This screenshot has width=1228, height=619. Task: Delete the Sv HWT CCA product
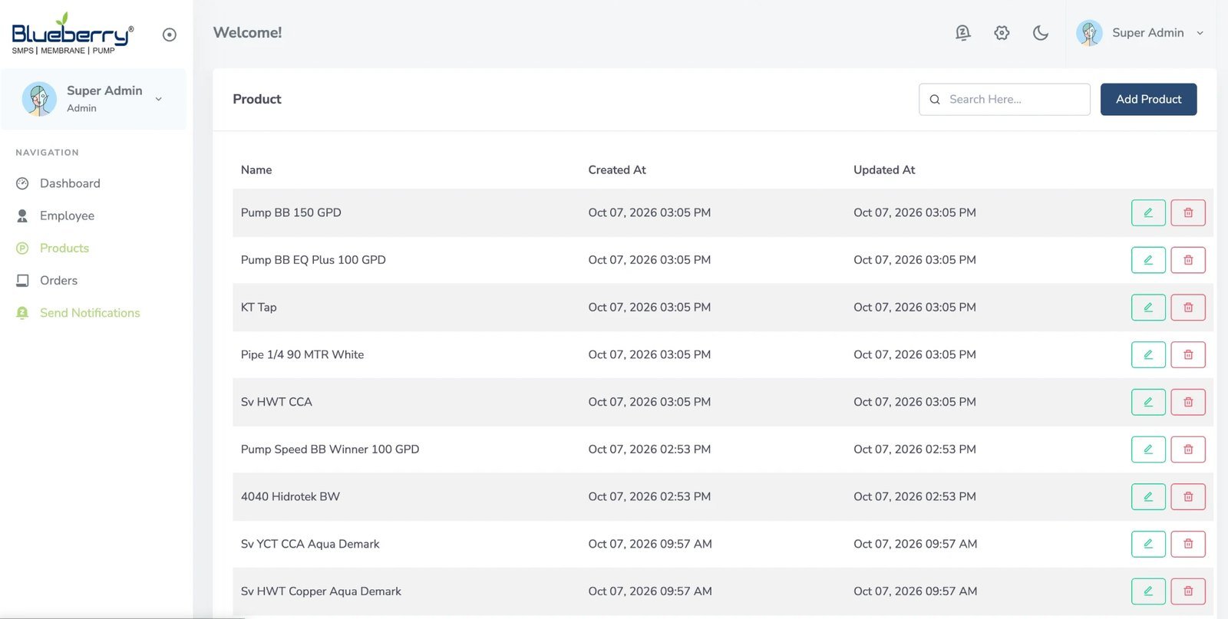pos(1188,402)
